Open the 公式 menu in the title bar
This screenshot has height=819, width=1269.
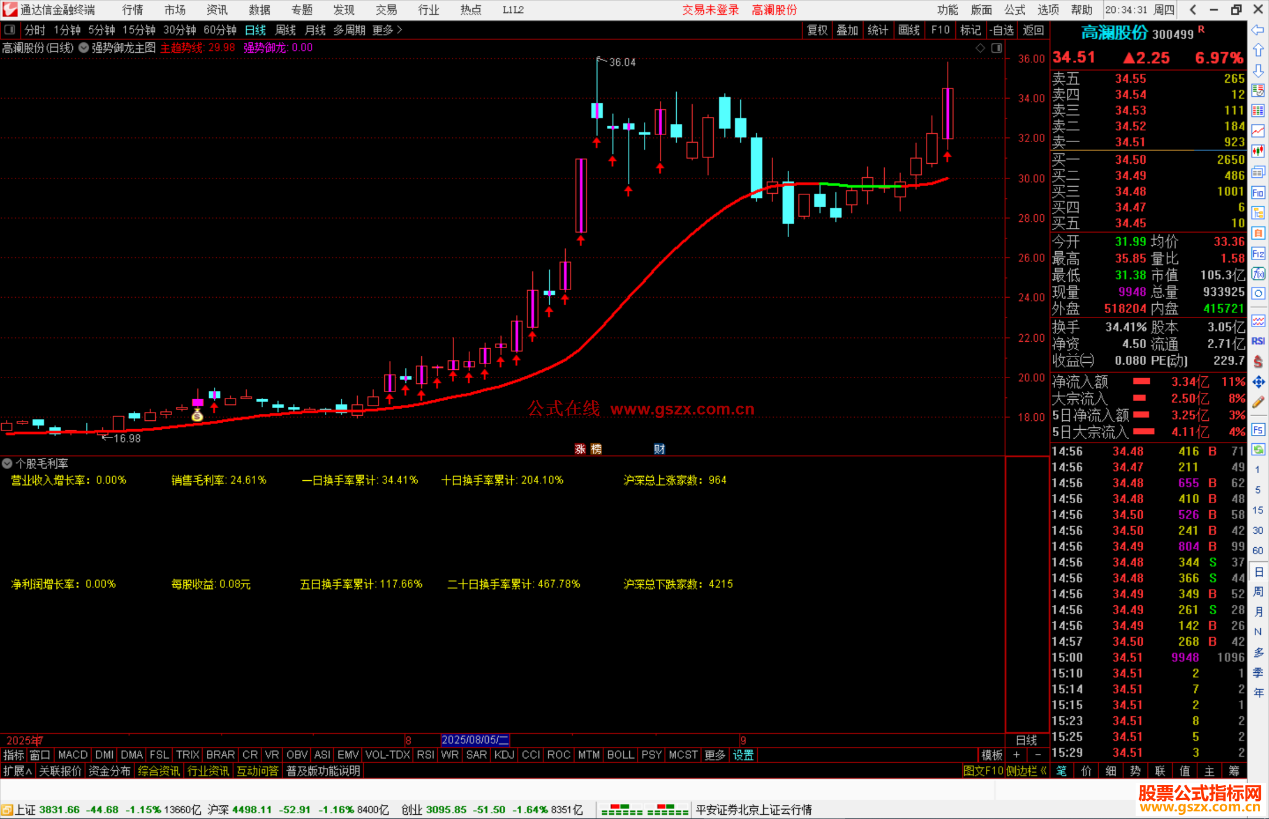coord(1015,10)
